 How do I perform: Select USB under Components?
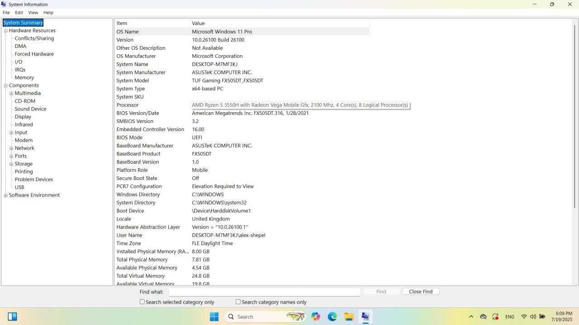19,187
